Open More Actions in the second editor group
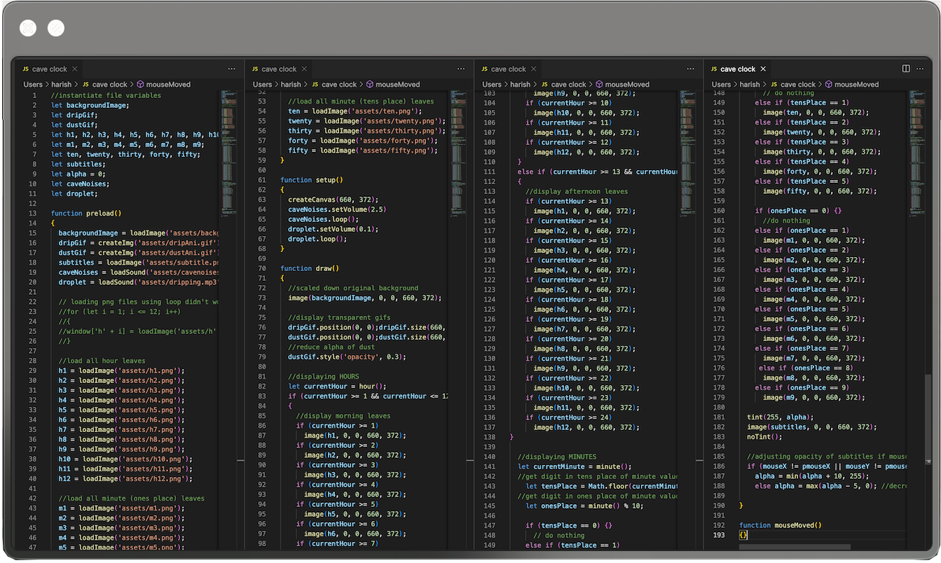 (x=461, y=69)
